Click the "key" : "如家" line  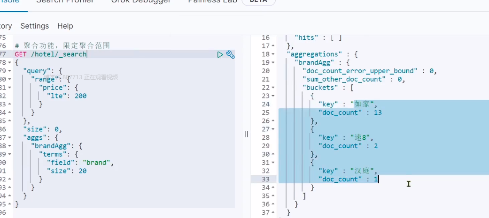pos(348,105)
